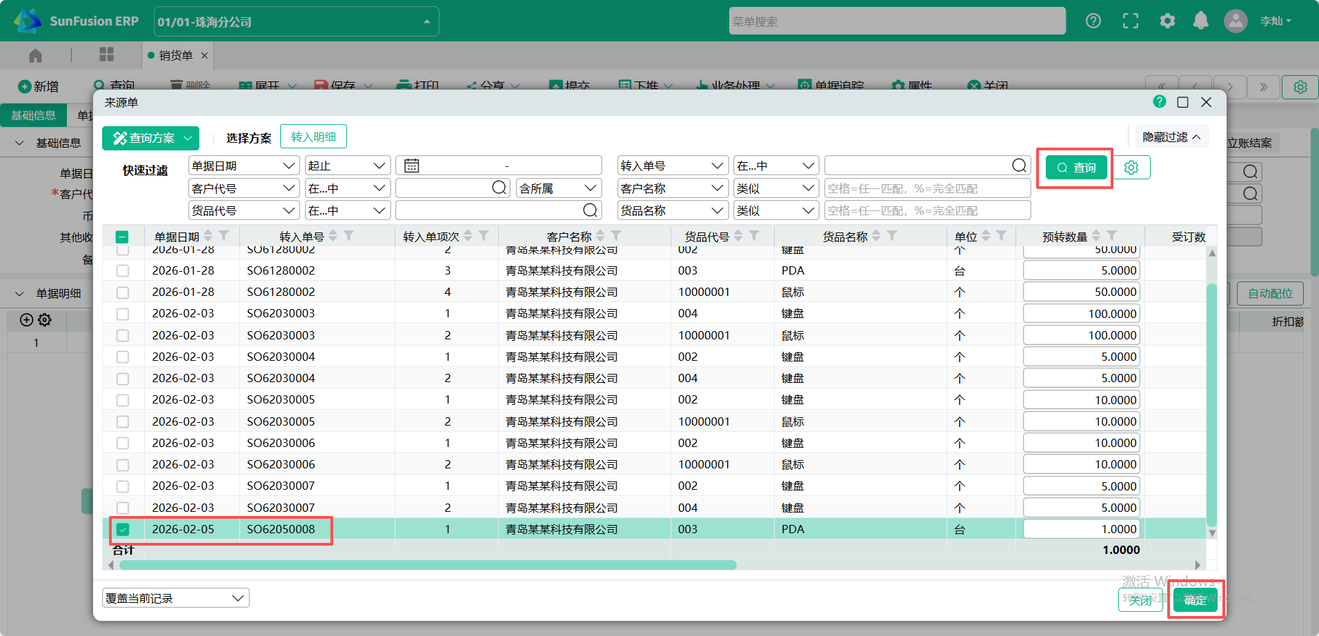Click the help question mark icon in top bar
The width and height of the screenshot is (1319, 636).
click(1093, 21)
